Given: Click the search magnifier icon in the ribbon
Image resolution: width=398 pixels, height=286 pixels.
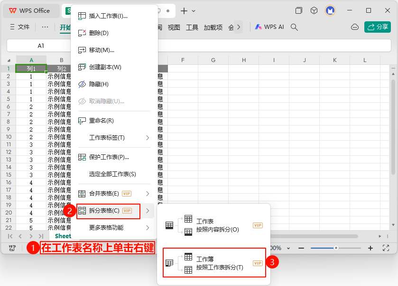Looking at the screenshot, I should (294, 27).
